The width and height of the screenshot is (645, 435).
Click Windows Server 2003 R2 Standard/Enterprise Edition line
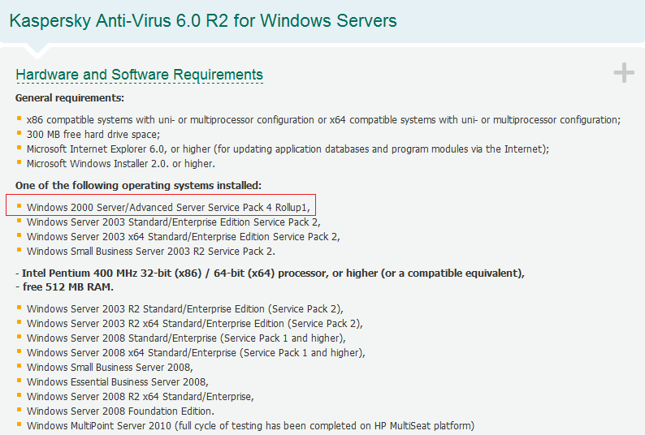[x=184, y=308]
